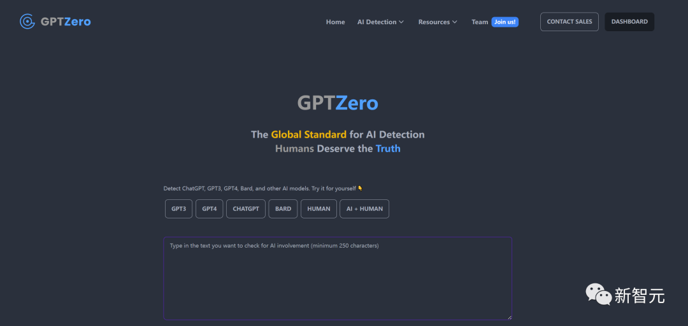Viewport: 688px width, 326px height.
Task: Click the 'Global Standard' tagline text
Action: [x=308, y=134]
